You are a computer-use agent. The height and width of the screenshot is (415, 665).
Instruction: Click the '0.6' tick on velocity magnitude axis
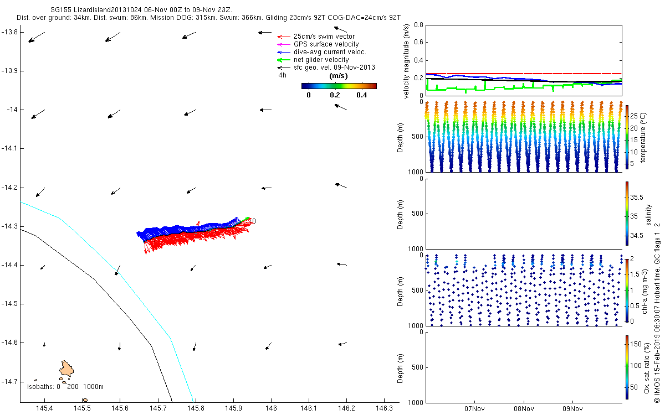[x=418, y=43]
